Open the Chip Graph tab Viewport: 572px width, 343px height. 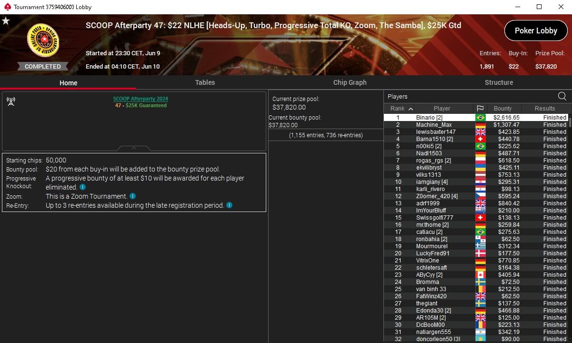[350, 82]
